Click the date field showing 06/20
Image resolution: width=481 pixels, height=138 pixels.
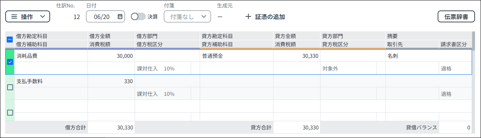(x=105, y=16)
